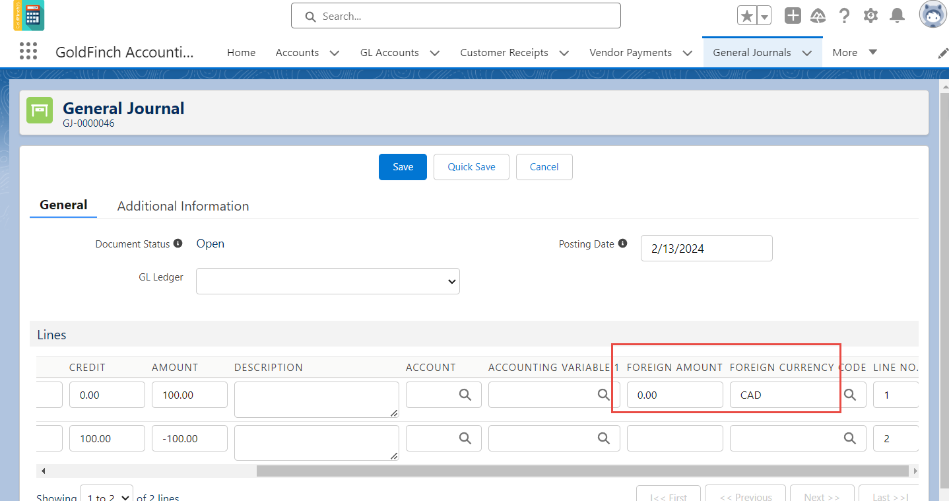Switch to the Additional Information tab
The image size is (949, 501).
[x=183, y=206]
